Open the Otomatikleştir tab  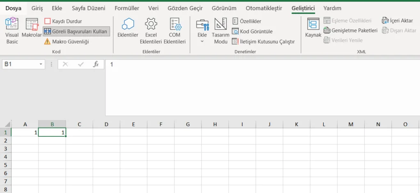coord(264,8)
